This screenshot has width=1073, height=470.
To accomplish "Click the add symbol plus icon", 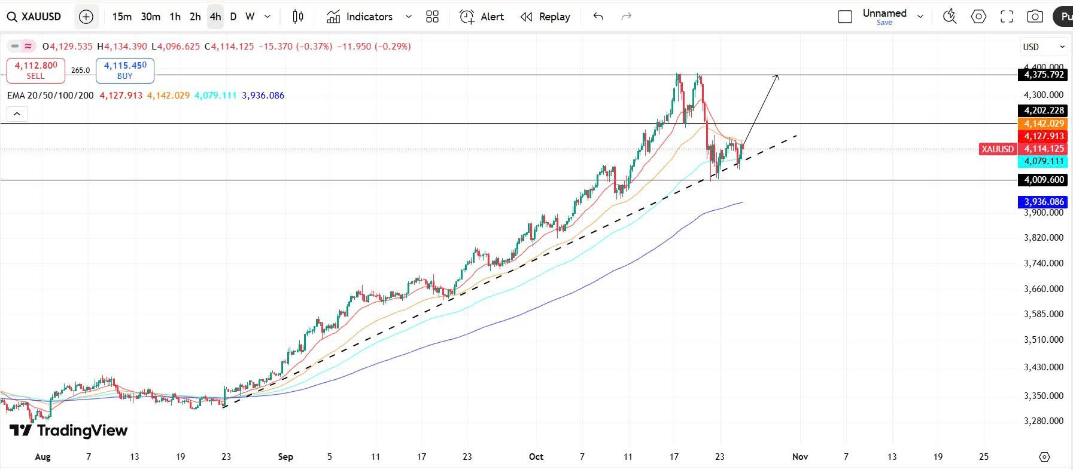I will click(x=86, y=17).
